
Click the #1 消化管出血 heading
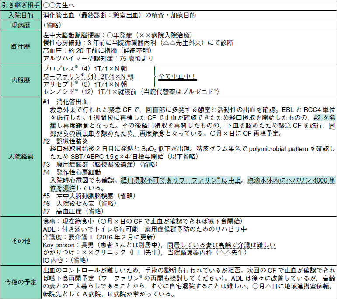(x=66, y=102)
